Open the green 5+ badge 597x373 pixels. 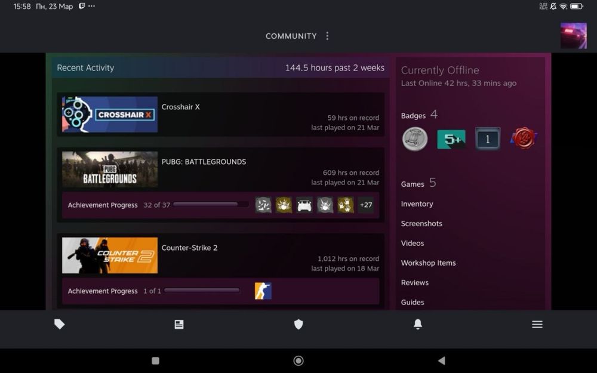[x=451, y=139]
